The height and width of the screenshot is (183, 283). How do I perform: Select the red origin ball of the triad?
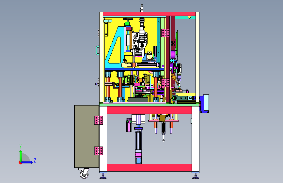pos(20,162)
